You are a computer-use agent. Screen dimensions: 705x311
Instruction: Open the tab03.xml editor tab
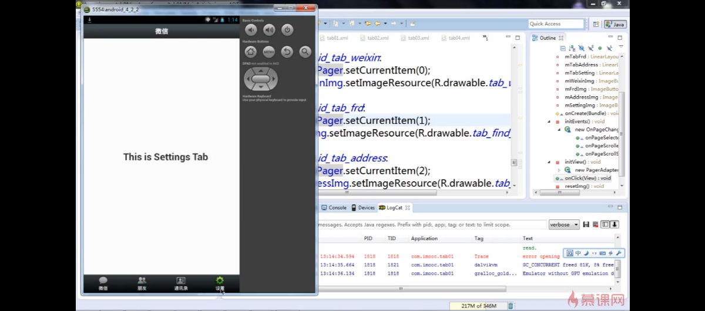pyautogui.click(x=415, y=38)
